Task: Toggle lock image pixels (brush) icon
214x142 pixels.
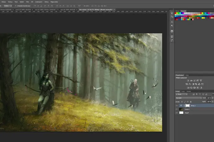Action: pyautogui.click(x=185, y=102)
